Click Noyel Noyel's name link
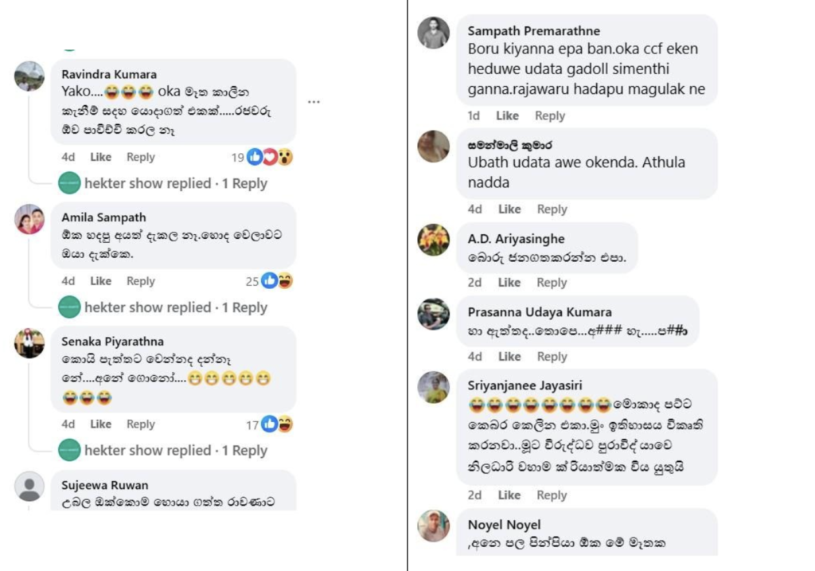This screenshot has width=815, height=571. coord(504,525)
